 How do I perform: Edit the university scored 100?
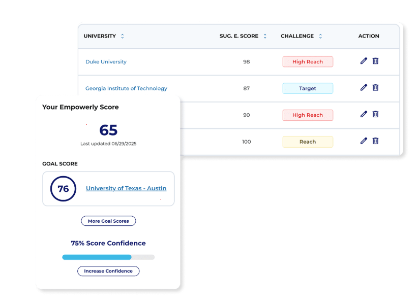click(364, 142)
